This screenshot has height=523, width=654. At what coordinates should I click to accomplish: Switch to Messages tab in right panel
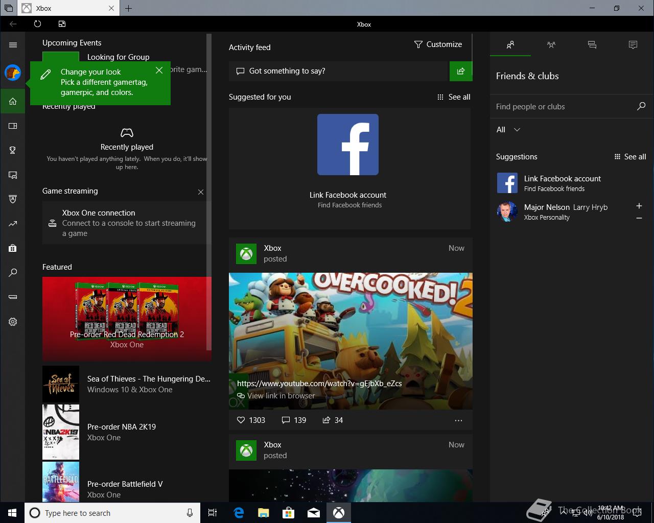coord(592,45)
